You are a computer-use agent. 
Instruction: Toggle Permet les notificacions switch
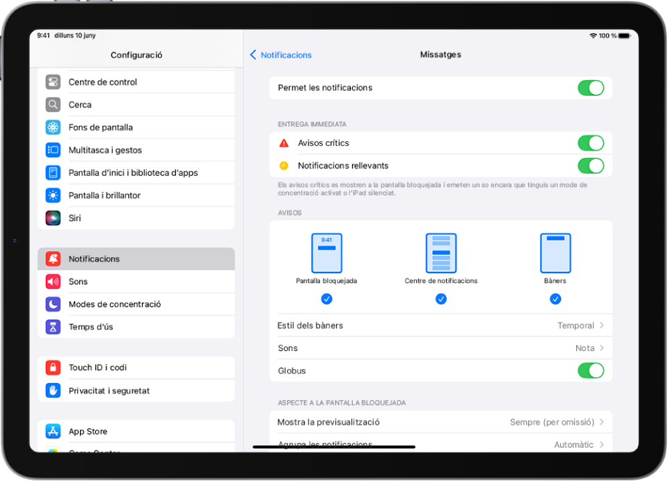click(591, 88)
